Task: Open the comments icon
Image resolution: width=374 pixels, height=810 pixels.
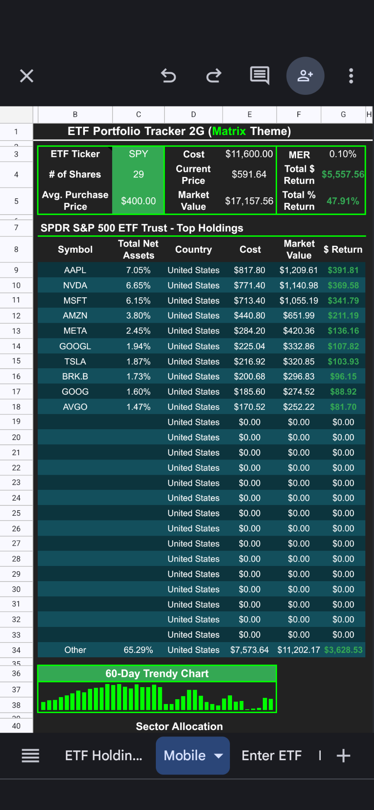Action: 260,76
